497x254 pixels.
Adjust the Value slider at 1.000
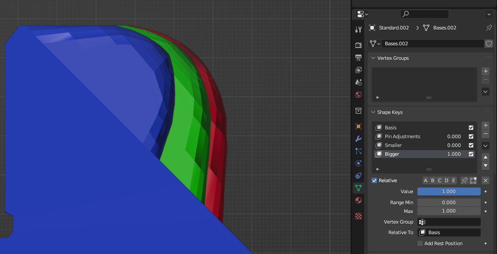click(x=449, y=191)
